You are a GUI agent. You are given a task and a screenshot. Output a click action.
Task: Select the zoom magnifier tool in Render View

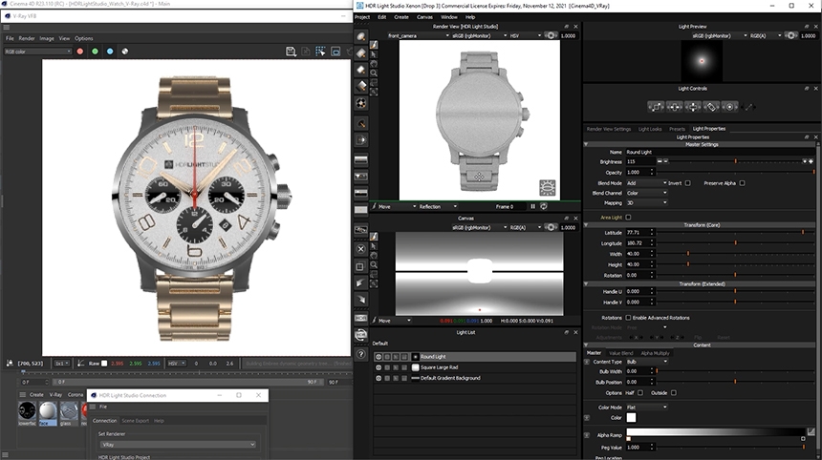pyautogui.click(x=374, y=73)
